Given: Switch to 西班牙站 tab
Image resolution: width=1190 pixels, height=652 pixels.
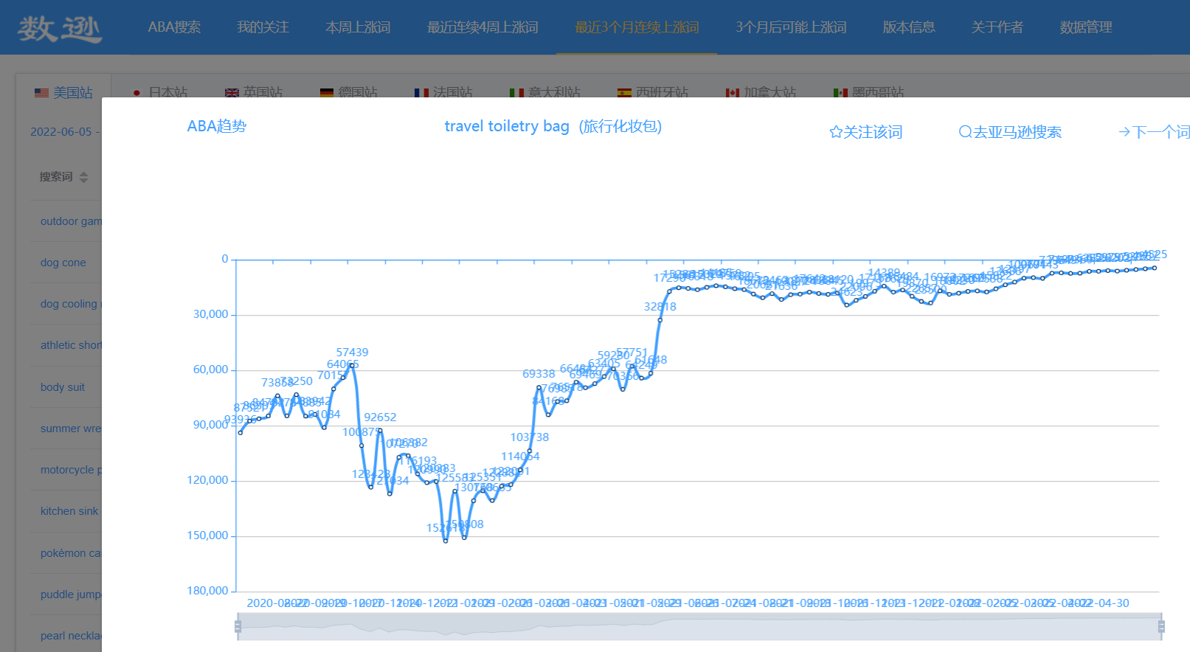Looking at the screenshot, I should point(653,92).
